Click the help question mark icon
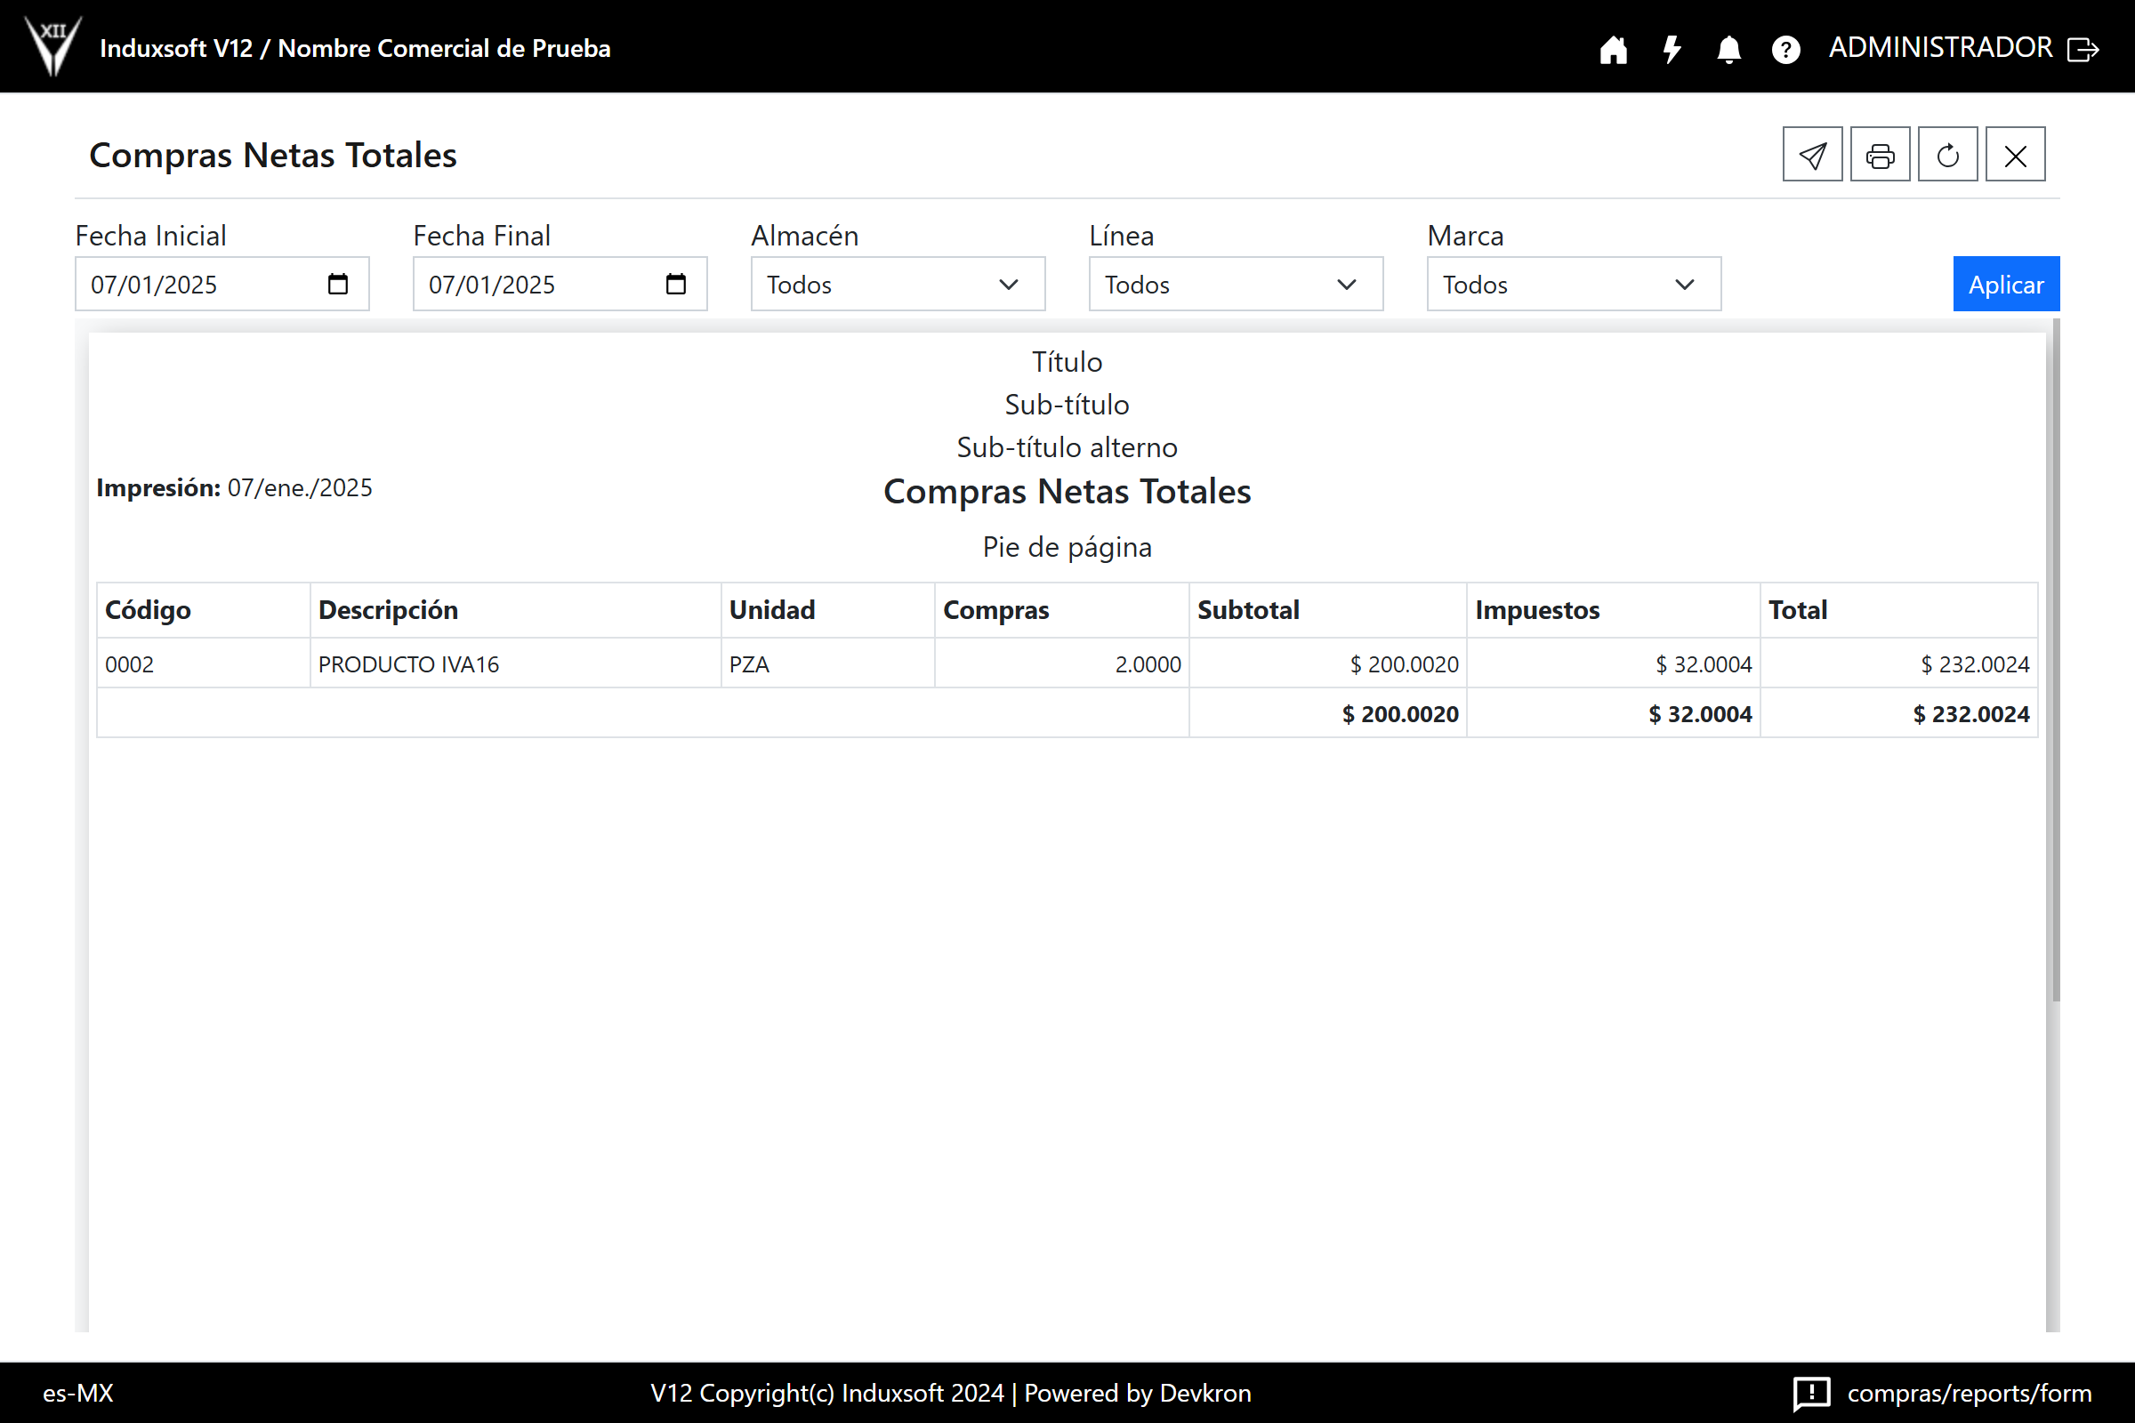Viewport: 2135px width, 1423px height. tap(1785, 49)
